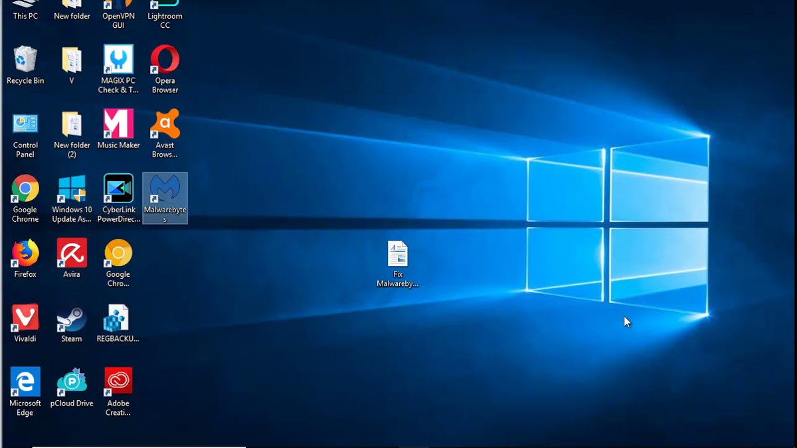Select the Control Panel icon

25,124
